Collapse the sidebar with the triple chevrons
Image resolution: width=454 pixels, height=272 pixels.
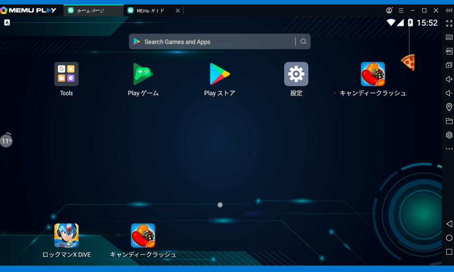[x=449, y=10]
